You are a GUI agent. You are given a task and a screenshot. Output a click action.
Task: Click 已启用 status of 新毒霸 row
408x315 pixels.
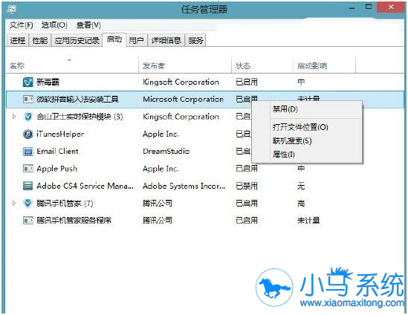247,82
